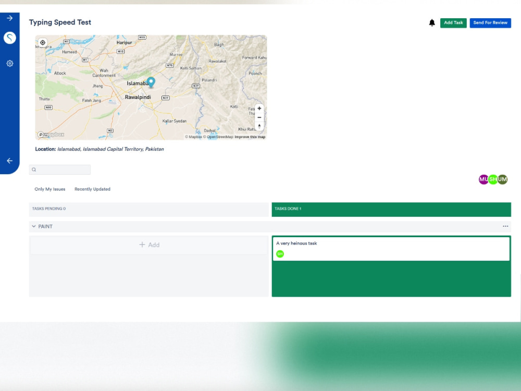
Task: Click the search magnifier icon
Action: (x=34, y=169)
